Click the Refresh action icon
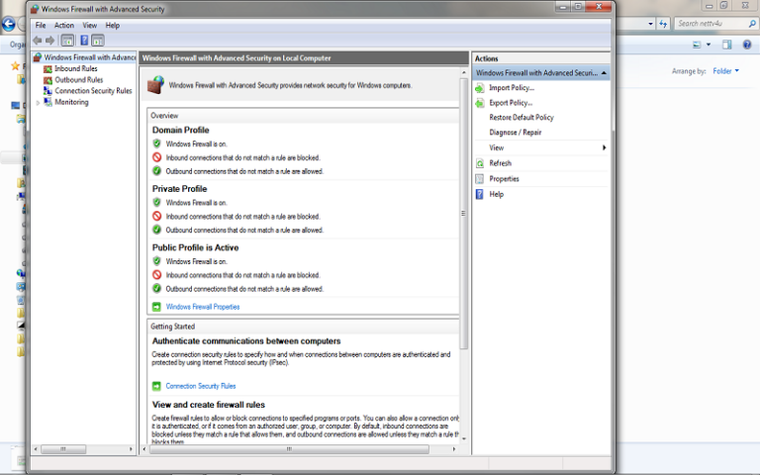Screen dimensions: 760x475 481,163
